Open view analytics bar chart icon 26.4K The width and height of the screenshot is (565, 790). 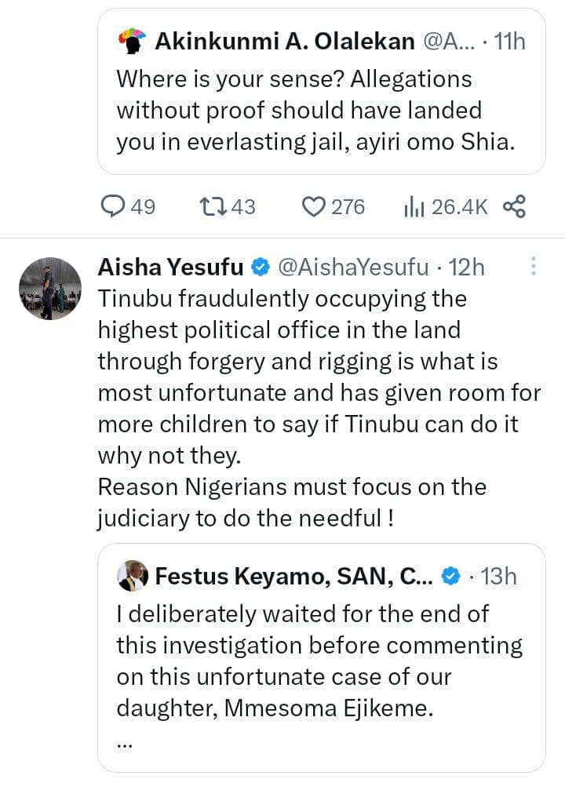414,206
